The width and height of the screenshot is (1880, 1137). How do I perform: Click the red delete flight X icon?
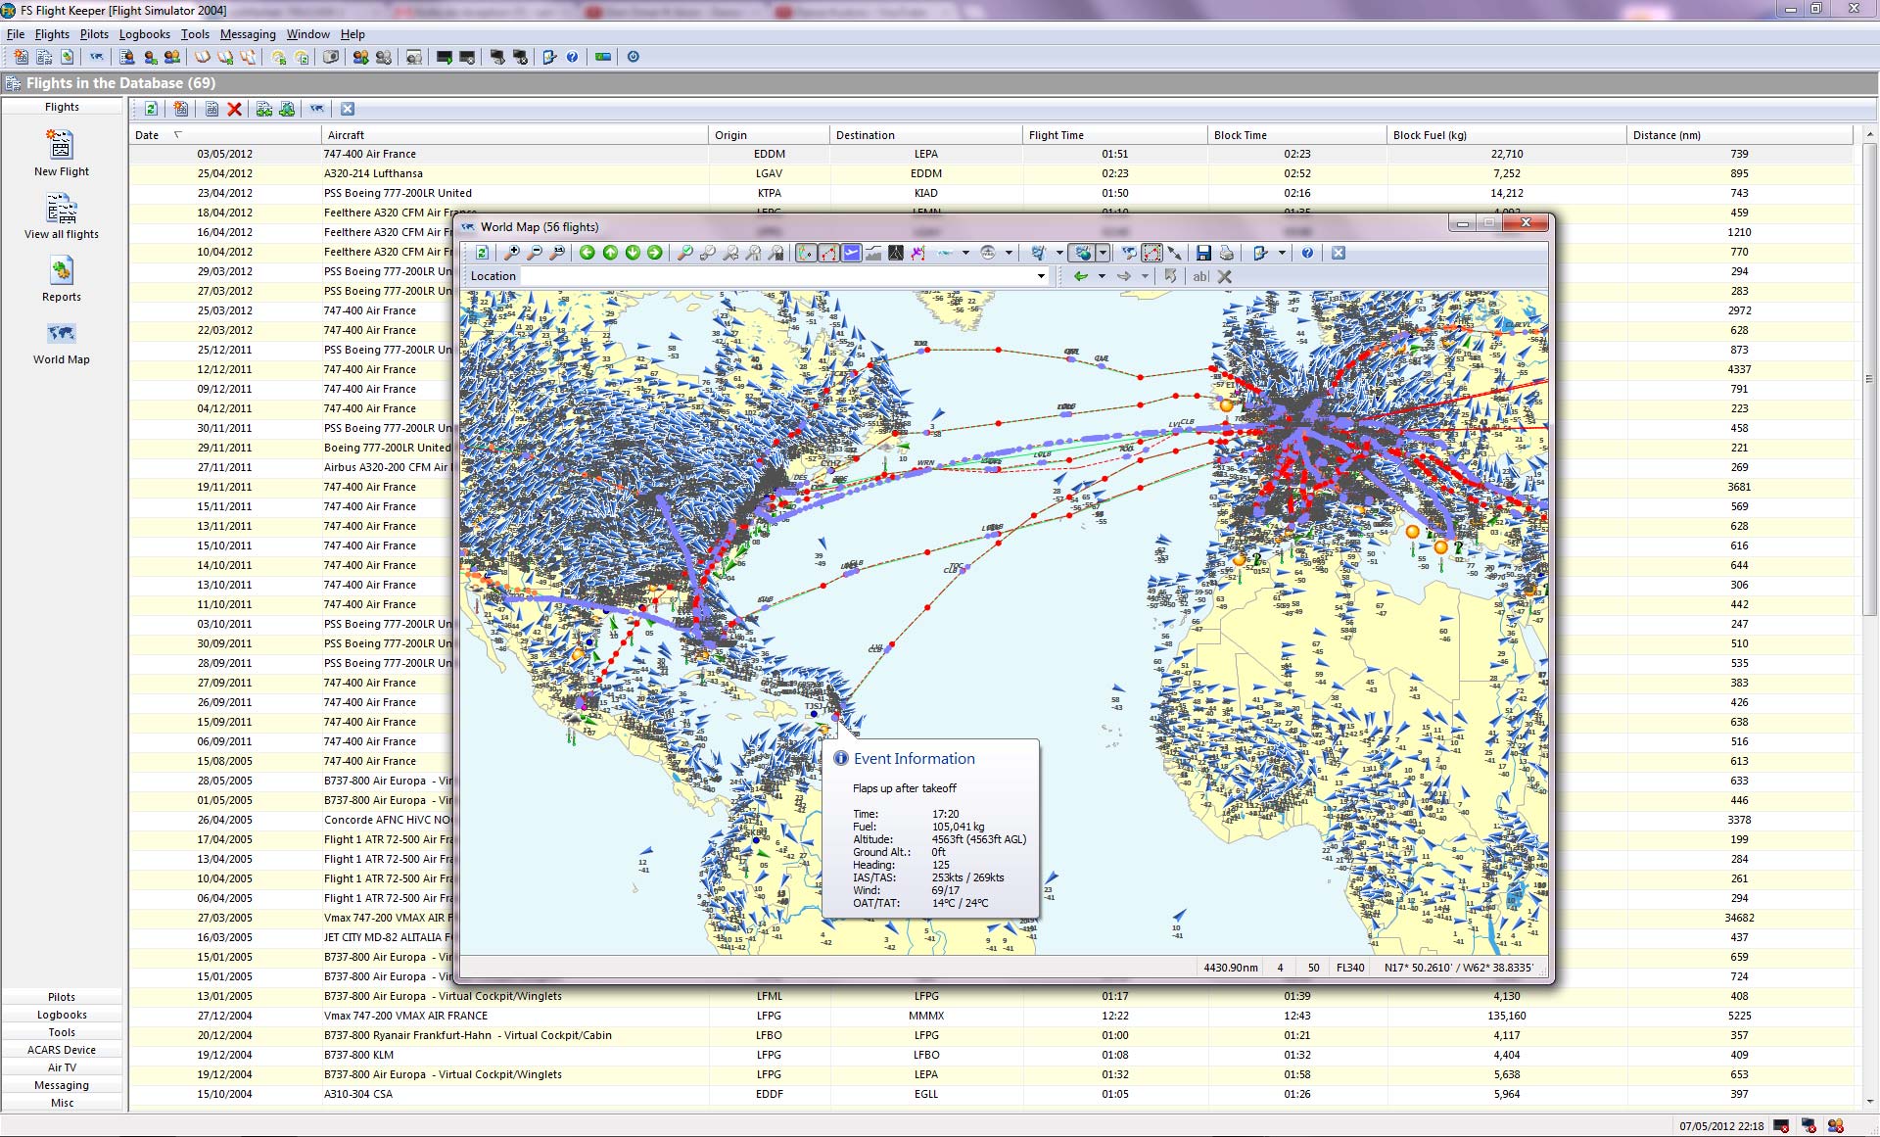coord(234,109)
